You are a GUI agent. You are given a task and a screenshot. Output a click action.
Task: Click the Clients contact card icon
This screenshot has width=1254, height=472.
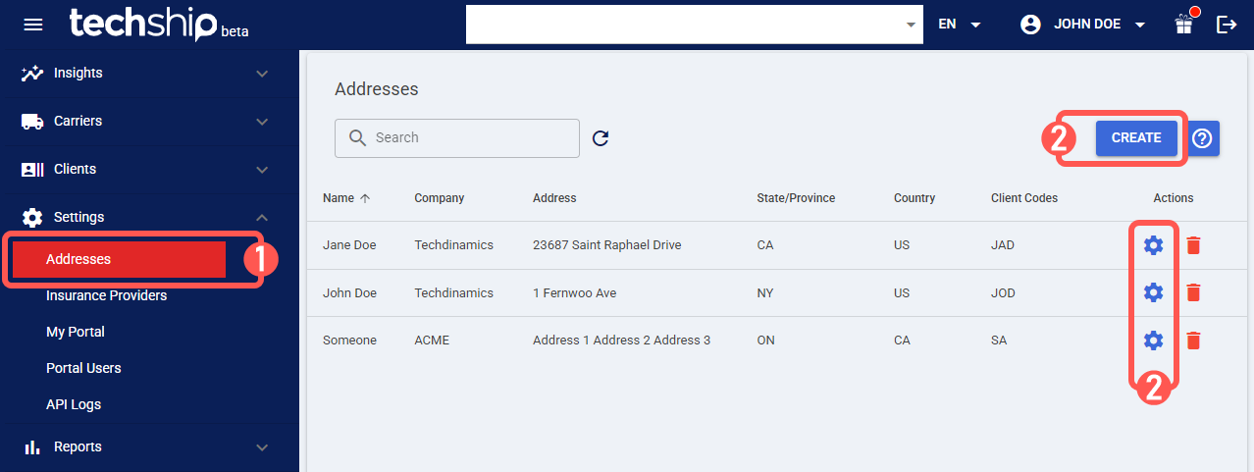coord(32,169)
